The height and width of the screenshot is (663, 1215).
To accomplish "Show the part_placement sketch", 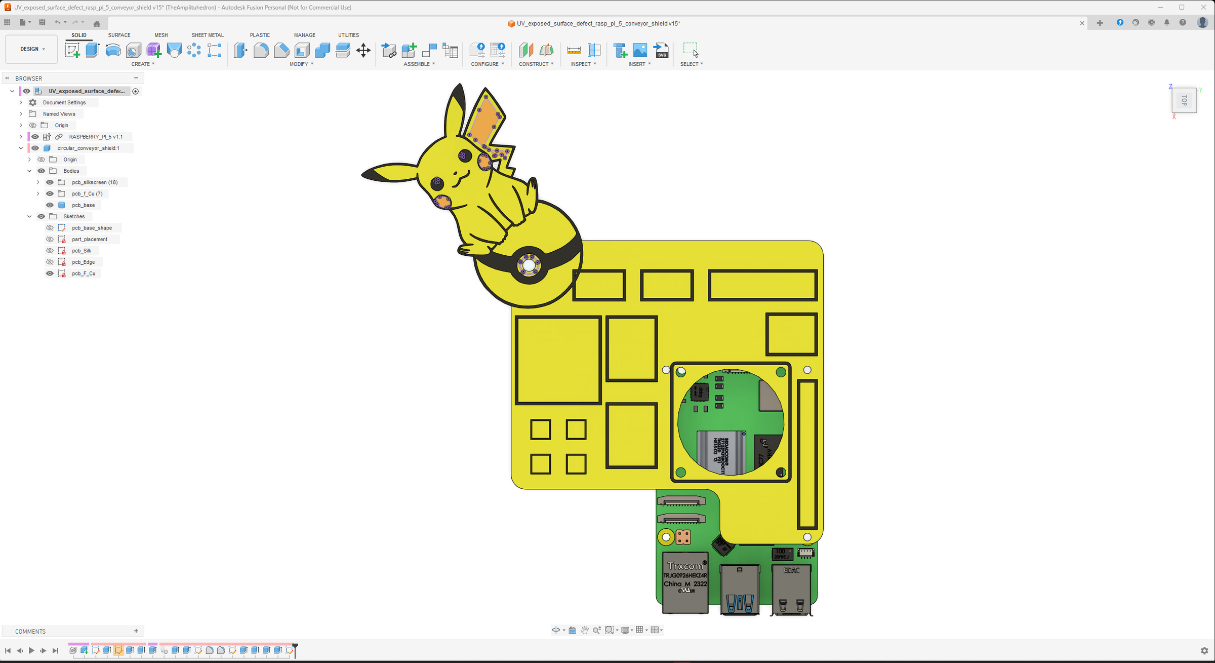I will pos(50,239).
